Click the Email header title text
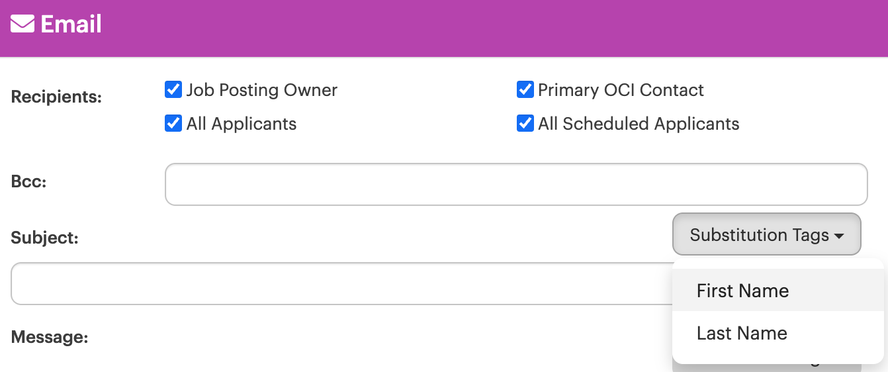Viewport: 888px width, 372px height. [x=71, y=24]
